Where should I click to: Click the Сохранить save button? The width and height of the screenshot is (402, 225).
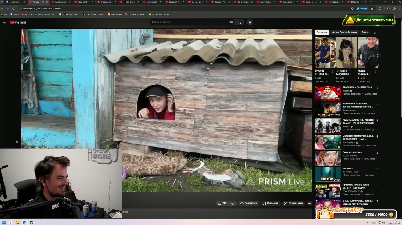click(x=271, y=203)
